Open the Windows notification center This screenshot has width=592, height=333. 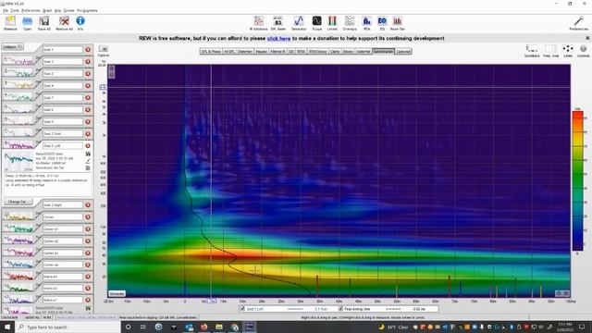click(x=582, y=327)
